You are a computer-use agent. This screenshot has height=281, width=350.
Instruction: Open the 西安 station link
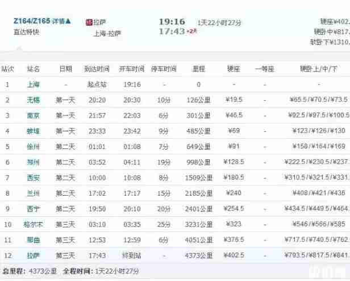click(34, 177)
